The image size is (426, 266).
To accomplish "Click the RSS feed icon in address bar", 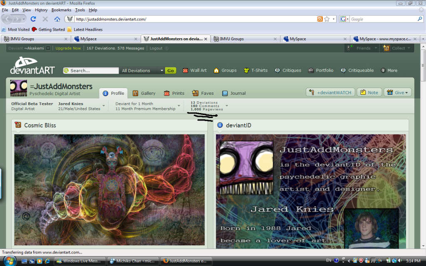I will click(320, 19).
